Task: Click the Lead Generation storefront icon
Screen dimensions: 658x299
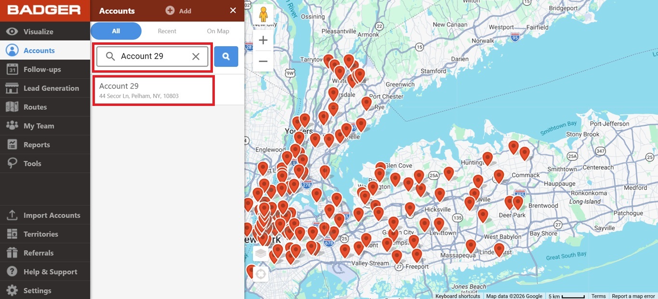Action: (x=12, y=88)
